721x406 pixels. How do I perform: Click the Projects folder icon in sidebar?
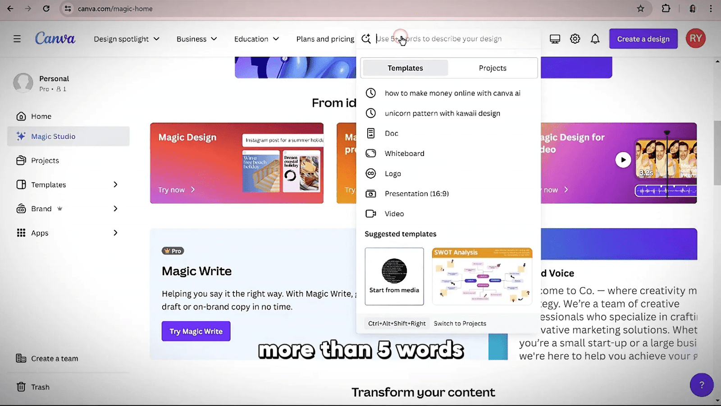21,161
